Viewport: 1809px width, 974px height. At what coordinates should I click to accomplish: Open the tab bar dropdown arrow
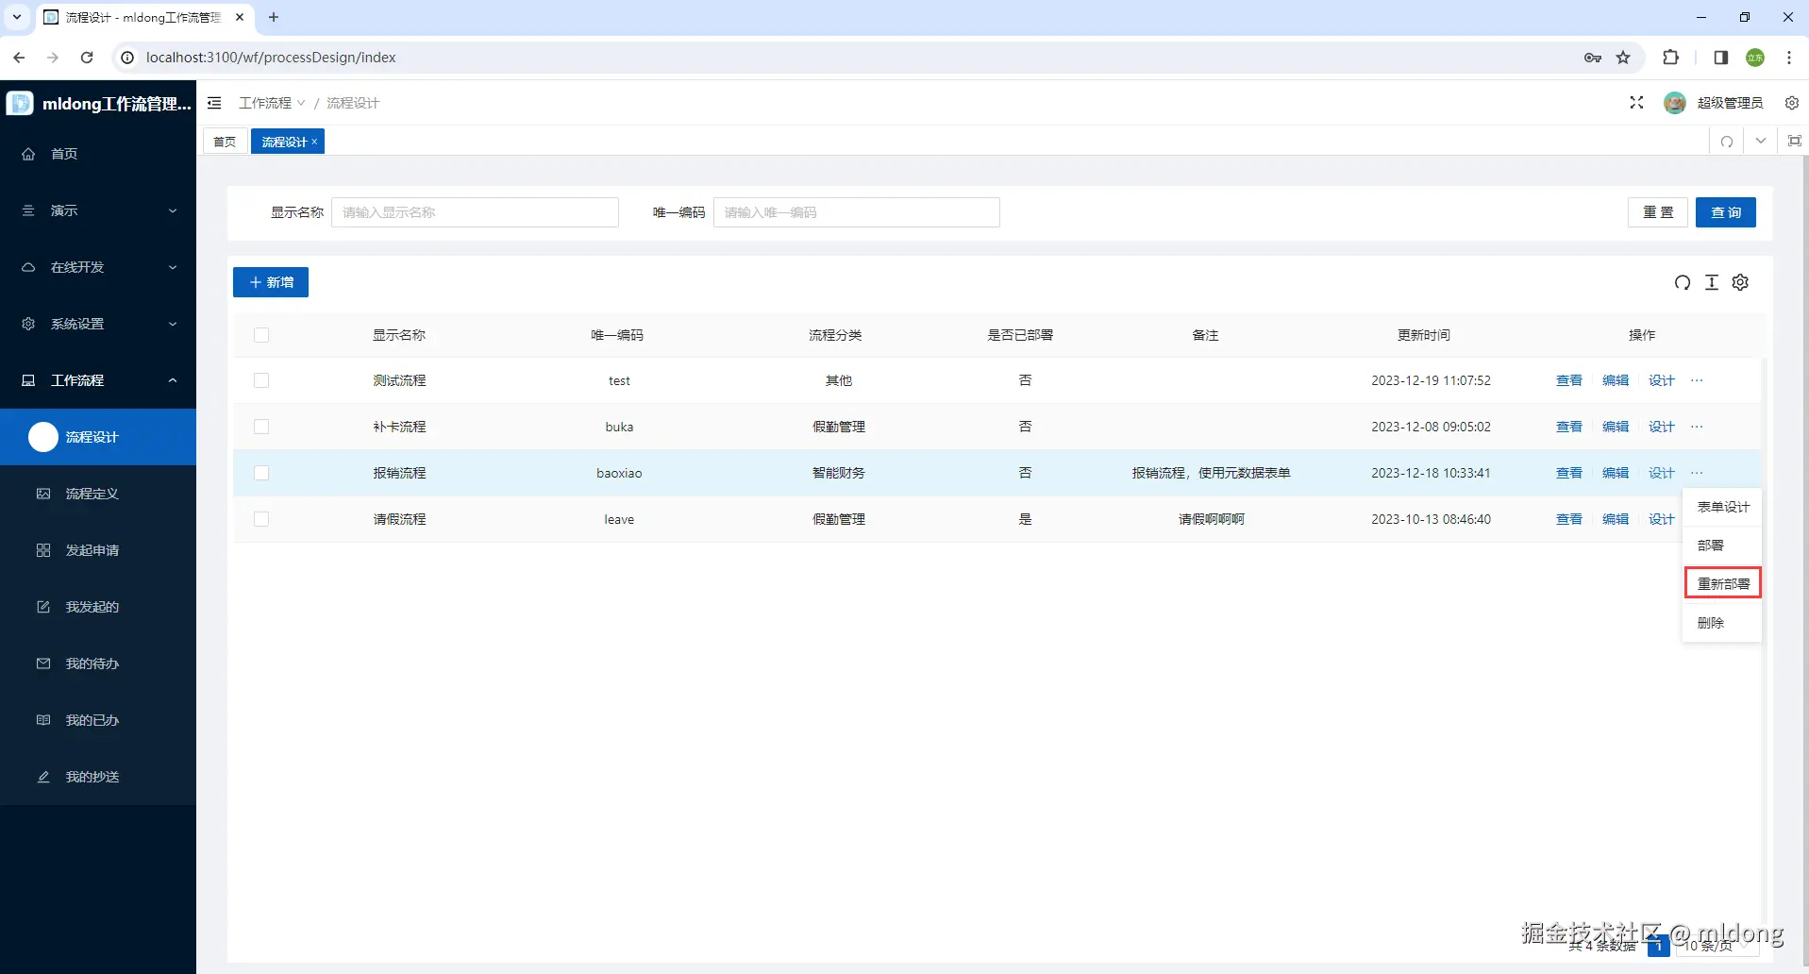point(1761,142)
